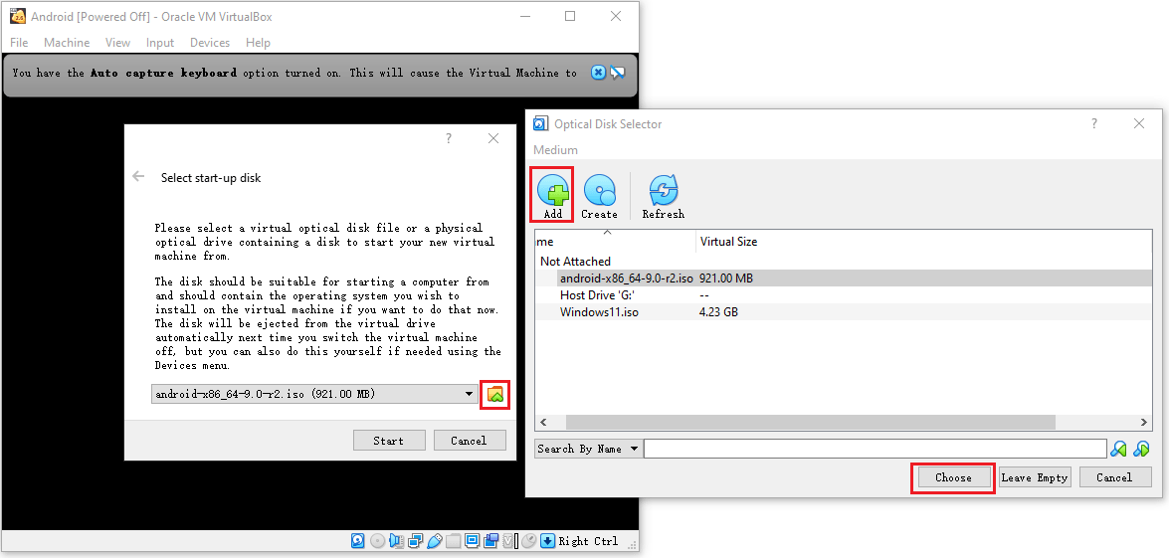Image resolution: width=1169 pixels, height=558 pixels.
Task: Open the Help menu
Action: (258, 43)
